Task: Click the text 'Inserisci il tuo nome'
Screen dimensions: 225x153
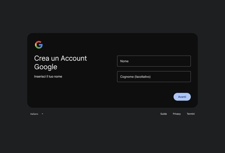Action: coord(48,76)
